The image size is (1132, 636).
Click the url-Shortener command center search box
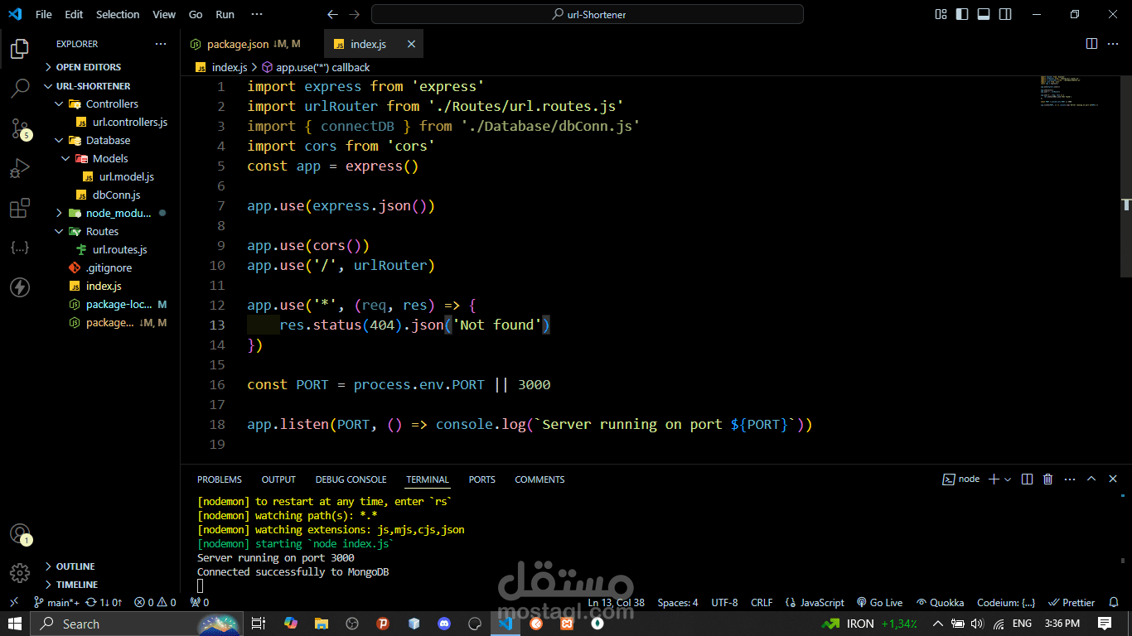[588, 14]
